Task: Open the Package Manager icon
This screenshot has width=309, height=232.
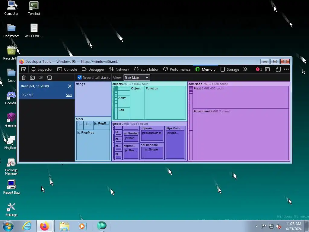Action: pyautogui.click(x=11, y=166)
